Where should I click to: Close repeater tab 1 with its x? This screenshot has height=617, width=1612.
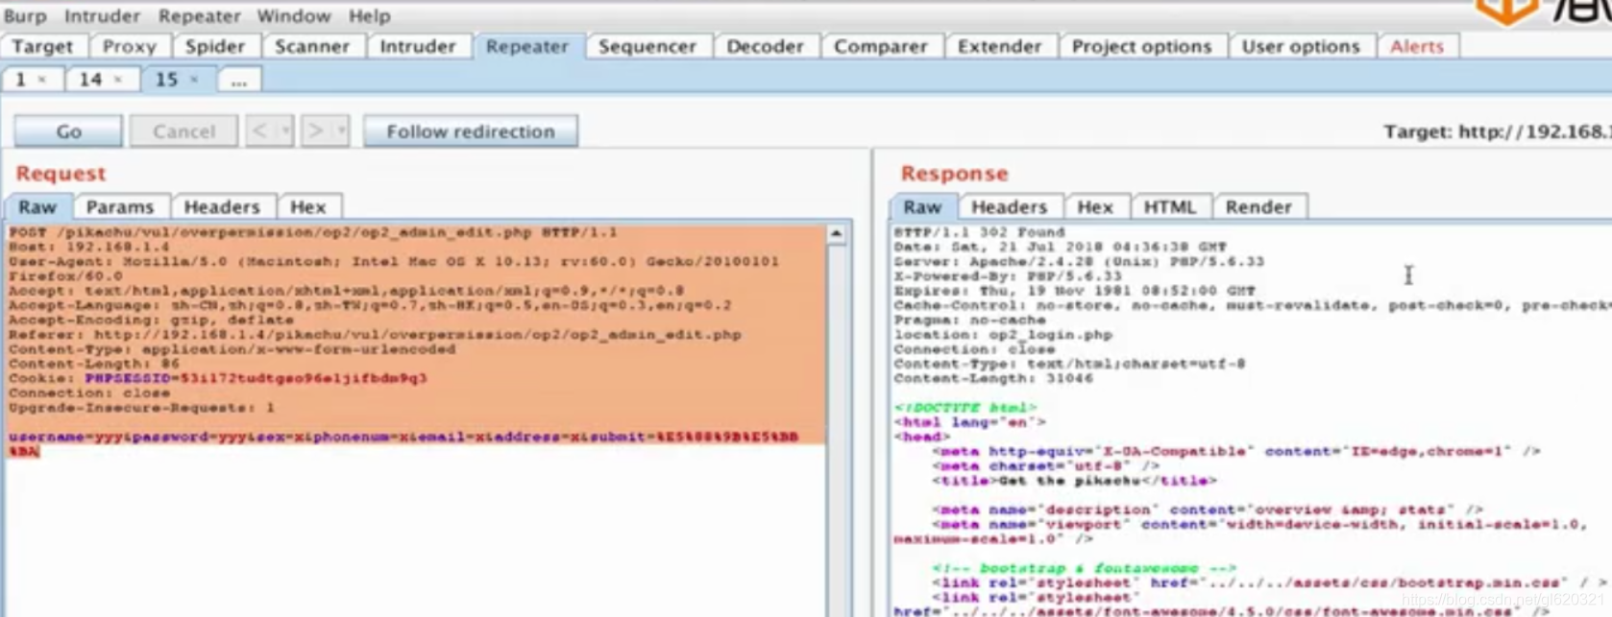tap(42, 80)
